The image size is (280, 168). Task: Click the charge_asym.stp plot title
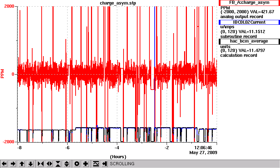[118, 3]
